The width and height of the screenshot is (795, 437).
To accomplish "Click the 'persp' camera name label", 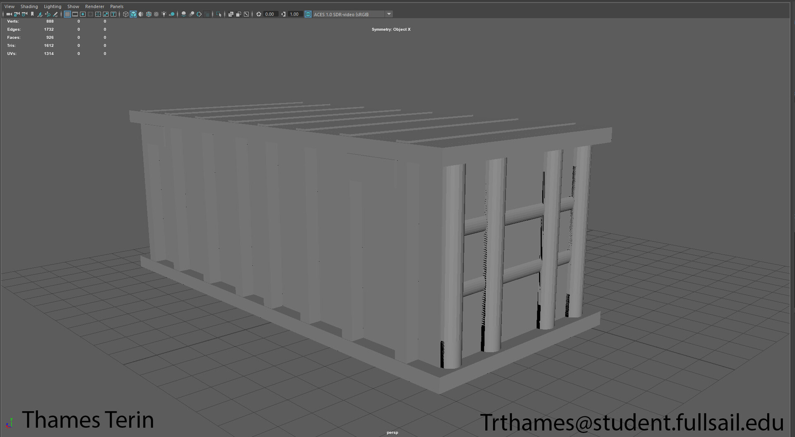I will [x=392, y=432].
